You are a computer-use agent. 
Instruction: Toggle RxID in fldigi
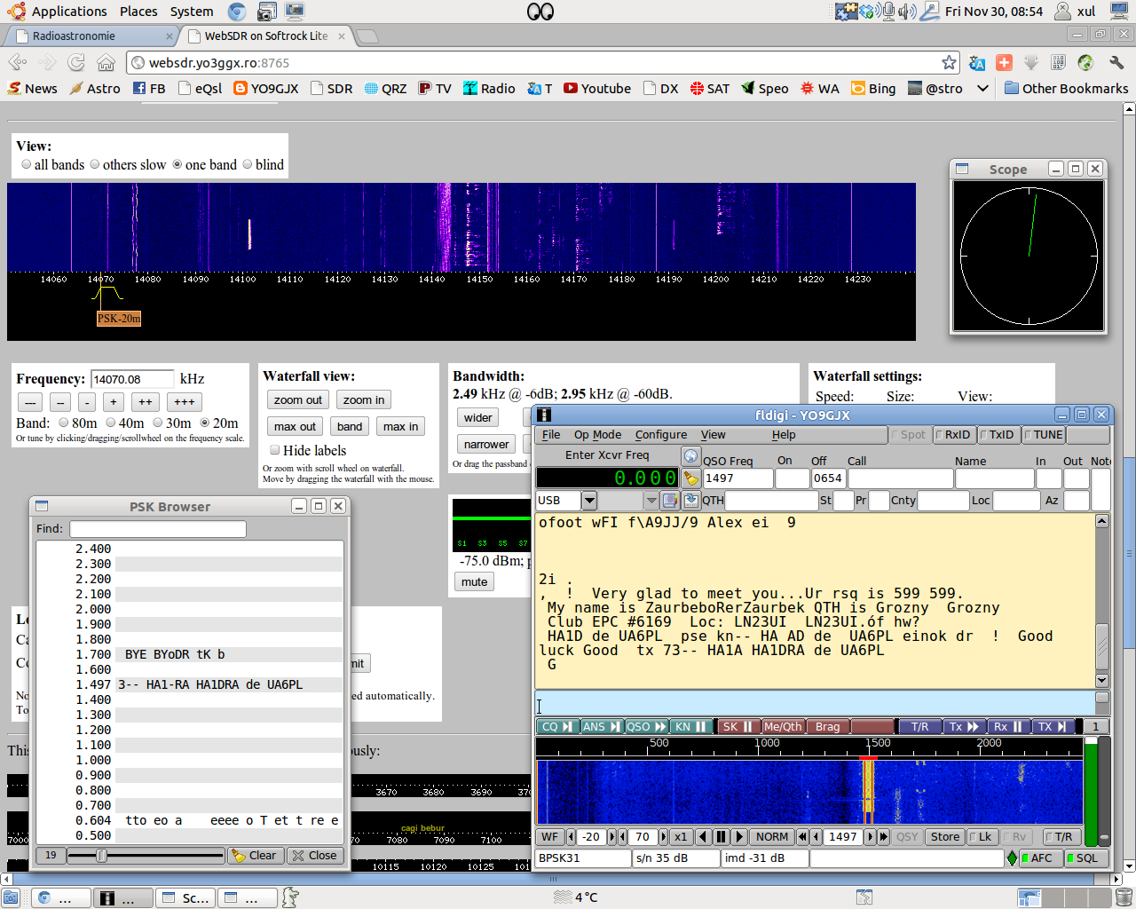[x=953, y=435]
